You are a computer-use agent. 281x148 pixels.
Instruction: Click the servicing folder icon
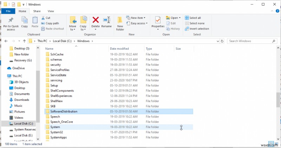tap(47, 80)
